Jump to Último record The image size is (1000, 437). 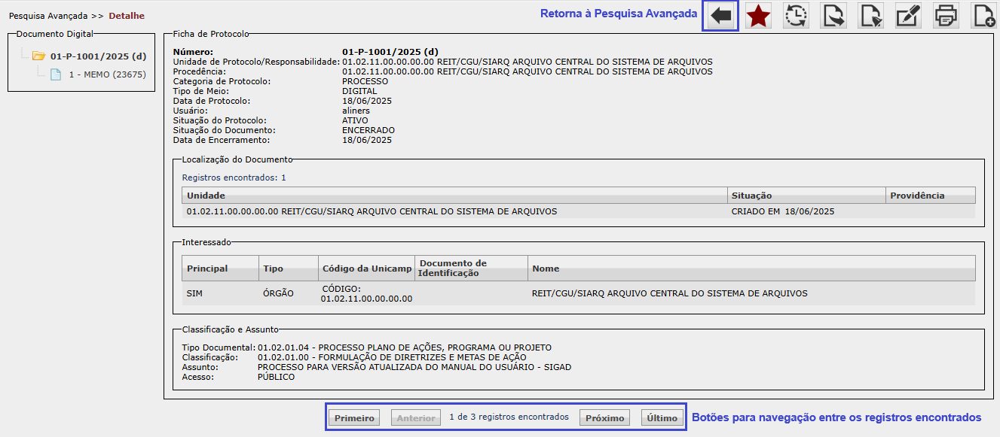pos(662,418)
